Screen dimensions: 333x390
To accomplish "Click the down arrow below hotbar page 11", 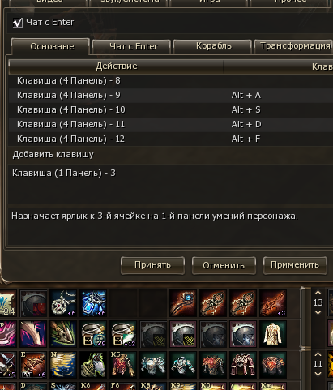I will pyautogui.click(x=318, y=374).
